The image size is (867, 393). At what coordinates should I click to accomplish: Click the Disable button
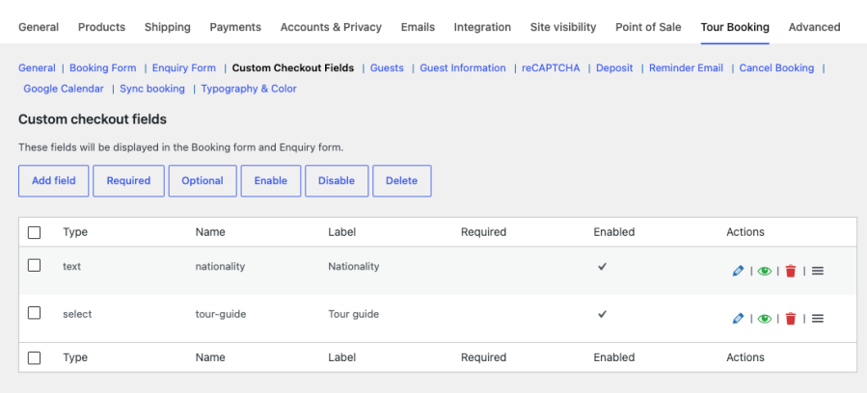click(x=337, y=181)
